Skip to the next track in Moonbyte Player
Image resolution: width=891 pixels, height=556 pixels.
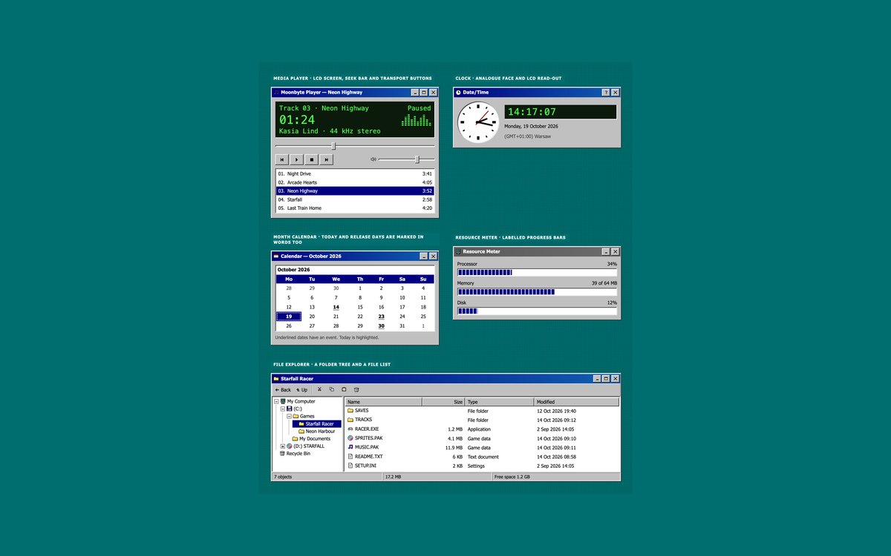click(327, 159)
